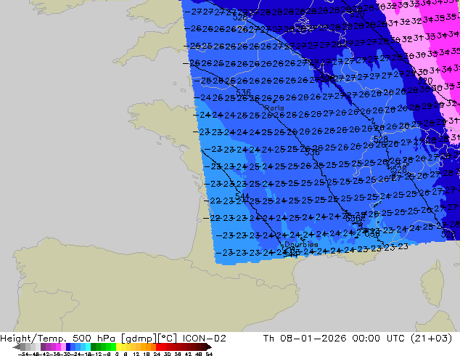The image size is (460, 356).
Task: Select the dark blue legend swatch near -30
Action: [68, 347]
